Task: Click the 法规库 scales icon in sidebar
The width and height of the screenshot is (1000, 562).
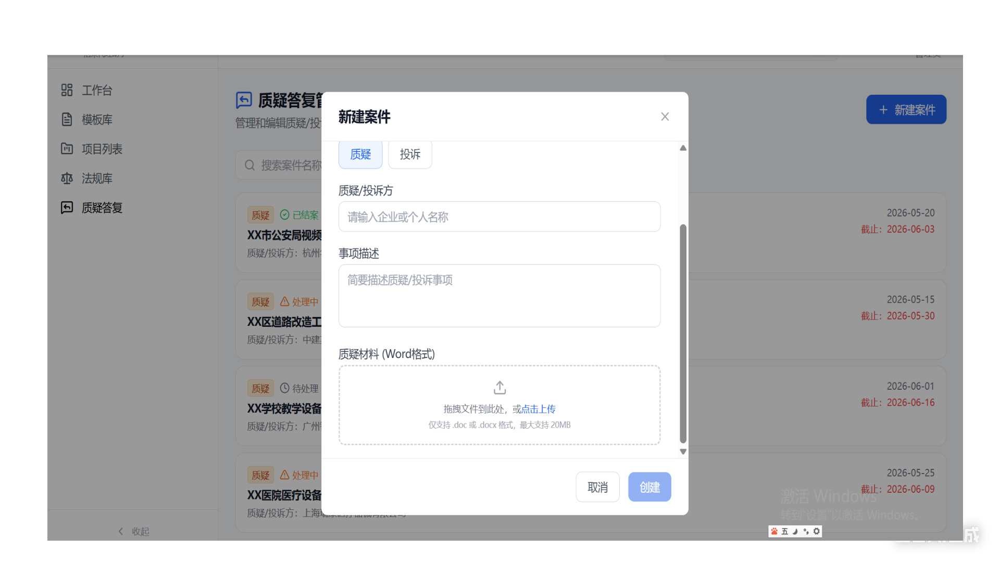Action: click(67, 178)
